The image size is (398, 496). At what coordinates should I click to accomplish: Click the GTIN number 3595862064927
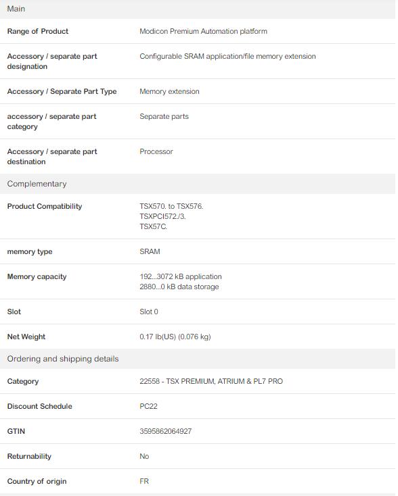pos(165,431)
